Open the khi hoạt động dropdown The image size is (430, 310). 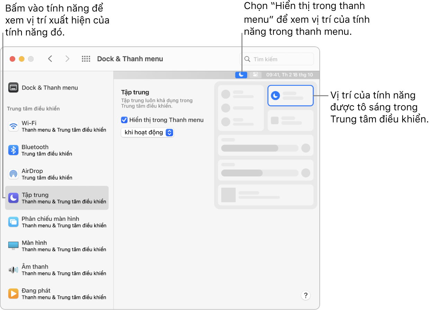coord(147,133)
